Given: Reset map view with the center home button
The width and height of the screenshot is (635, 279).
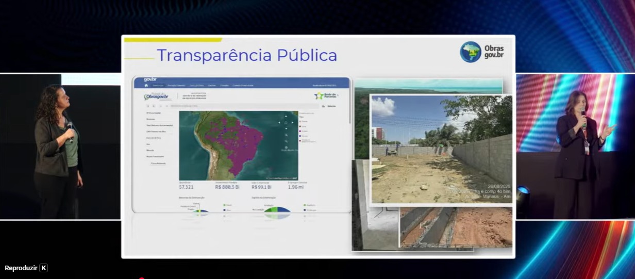Looking at the screenshot, I should click(x=286, y=123).
